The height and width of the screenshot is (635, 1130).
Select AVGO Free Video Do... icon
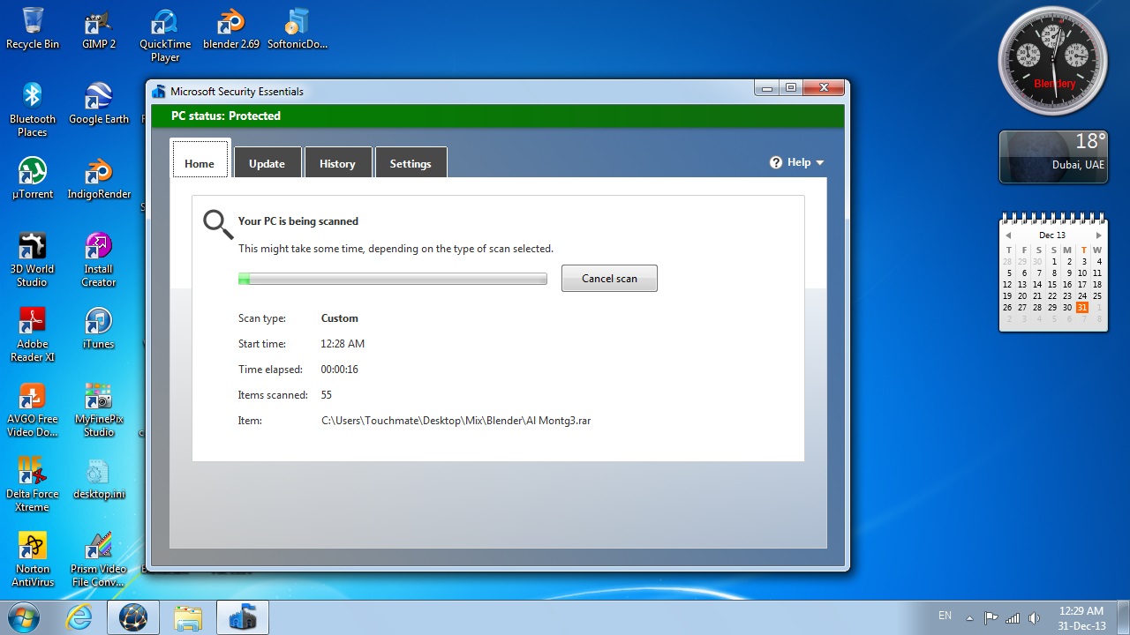coord(33,409)
